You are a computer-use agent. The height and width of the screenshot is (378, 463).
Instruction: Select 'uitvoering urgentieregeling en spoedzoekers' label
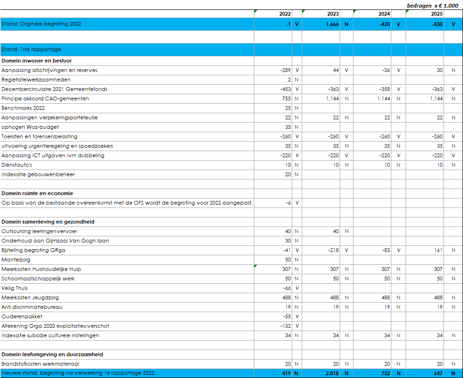tap(57, 146)
